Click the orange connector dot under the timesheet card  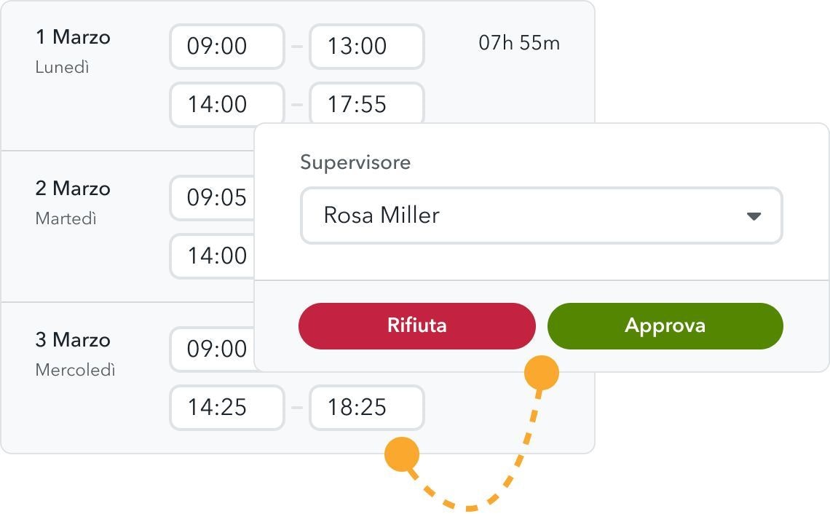coord(403,453)
